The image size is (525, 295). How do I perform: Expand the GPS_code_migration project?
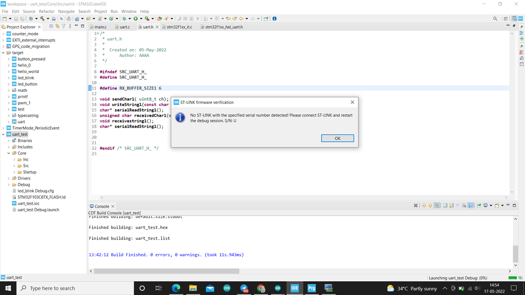[x=3, y=47]
